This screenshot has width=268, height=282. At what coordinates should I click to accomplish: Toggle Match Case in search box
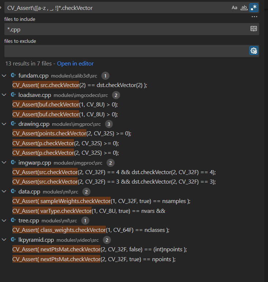coord(234,8)
